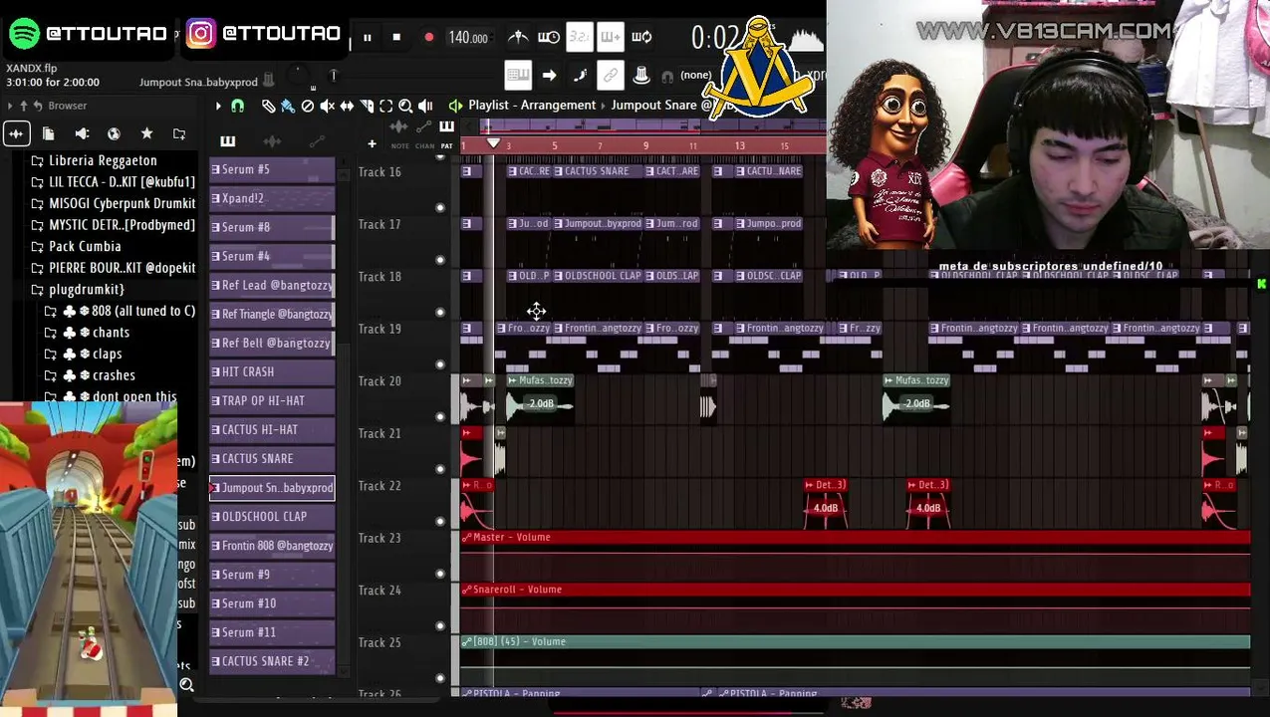Click the Master - Volume automation clip
1270x717 pixels.
coord(855,557)
